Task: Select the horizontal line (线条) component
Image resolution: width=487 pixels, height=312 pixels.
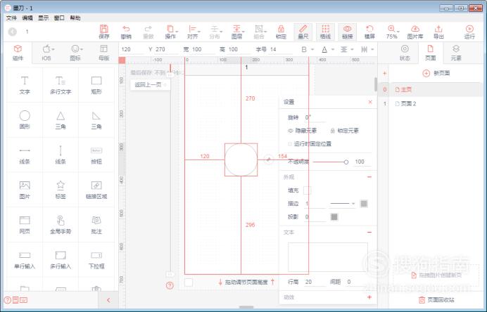Action: pyautogui.click(x=25, y=155)
